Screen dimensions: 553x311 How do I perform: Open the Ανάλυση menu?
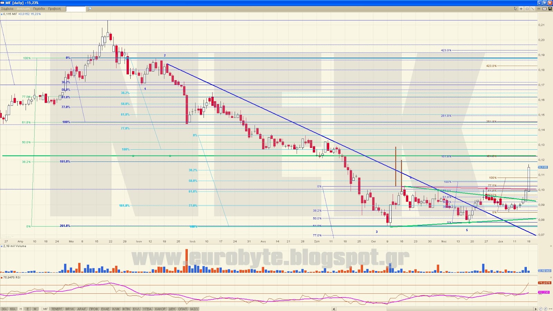click(x=24, y=9)
